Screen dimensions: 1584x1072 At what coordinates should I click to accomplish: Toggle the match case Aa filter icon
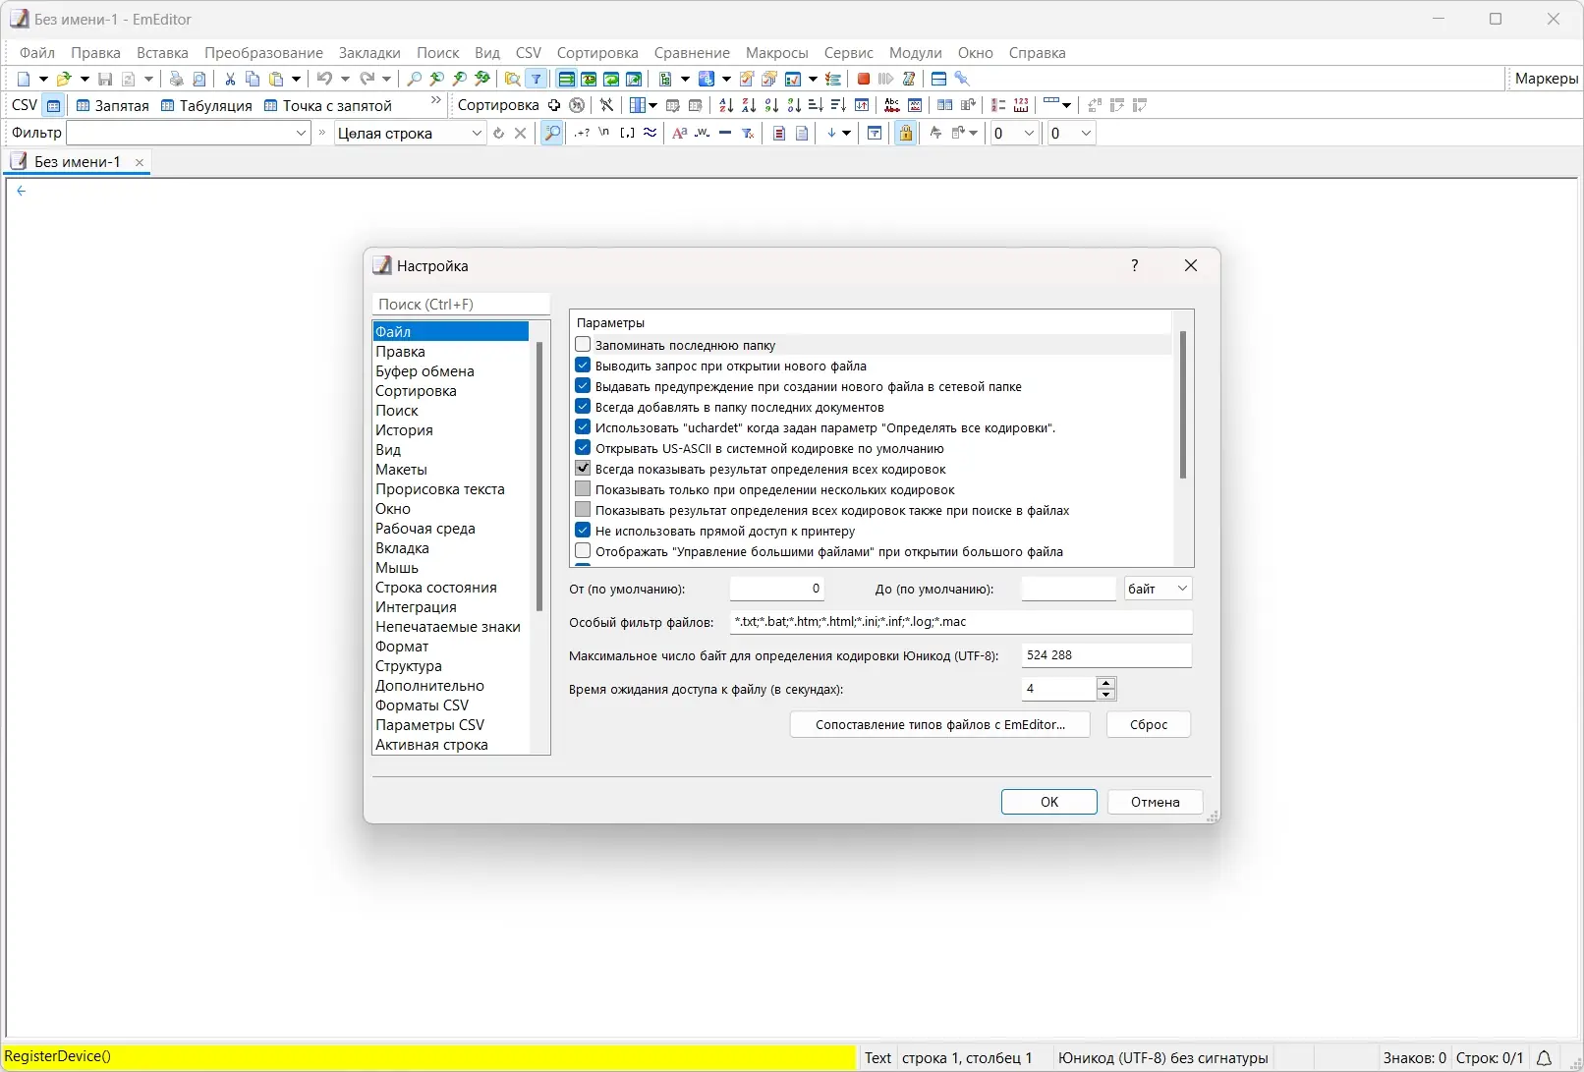679,133
